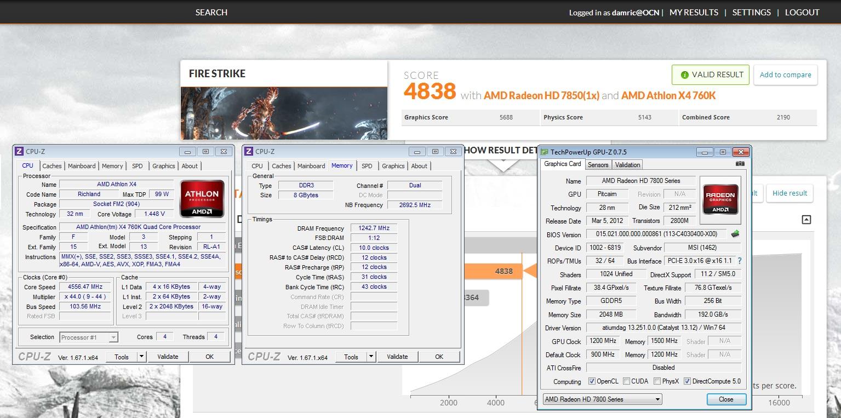The image size is (841, 418).
Task: Click the valid result green check icon
Action: (x=684, y=75)
